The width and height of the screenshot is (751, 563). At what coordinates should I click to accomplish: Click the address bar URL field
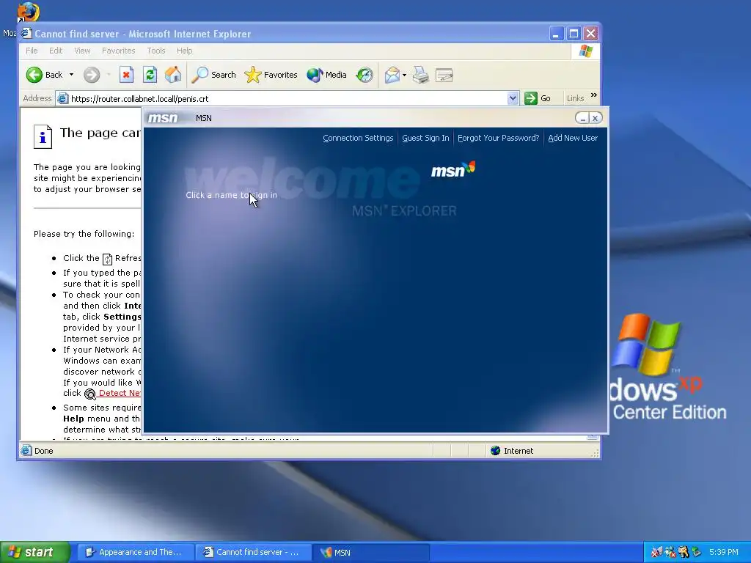click(287, 99)
